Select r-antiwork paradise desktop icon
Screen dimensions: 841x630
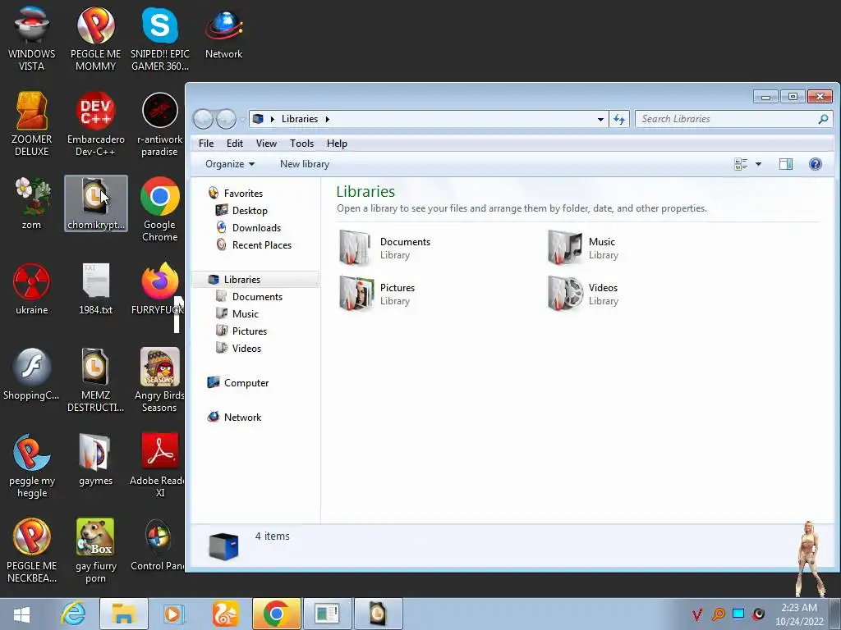[x=160, y=124]
